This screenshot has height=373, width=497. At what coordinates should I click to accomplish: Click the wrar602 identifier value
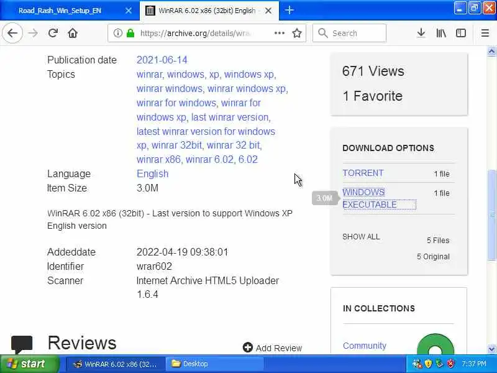pos(154,266)
